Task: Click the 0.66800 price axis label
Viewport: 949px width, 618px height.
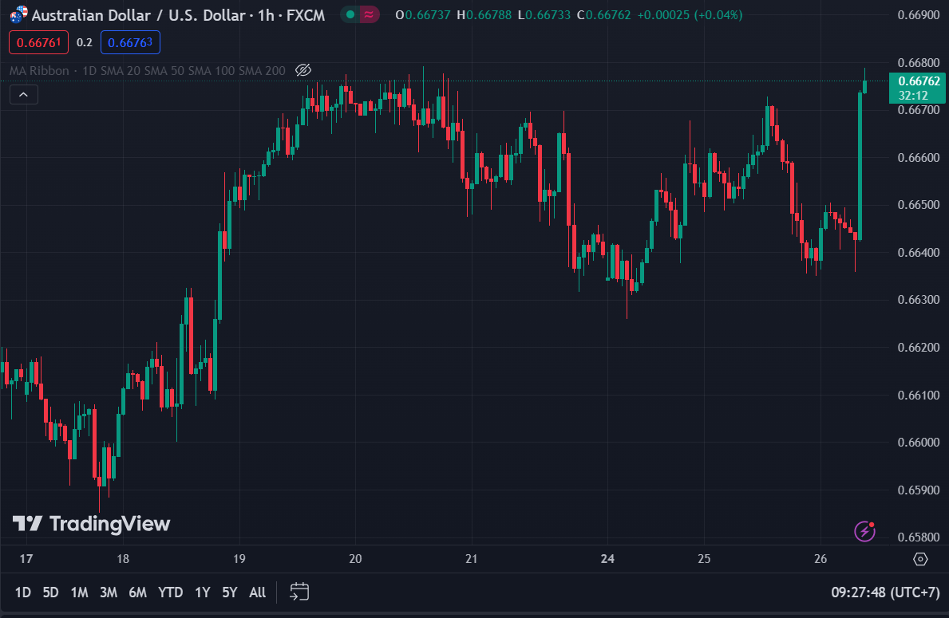Action: [x=919, y=62]
